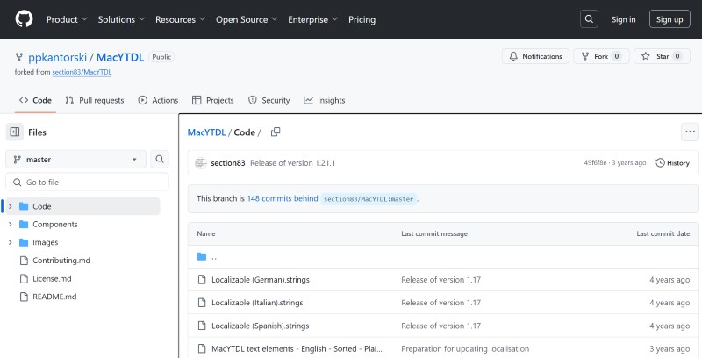Star the repository
The height and width of the screenshot is (358, 702).
point(662,56)
